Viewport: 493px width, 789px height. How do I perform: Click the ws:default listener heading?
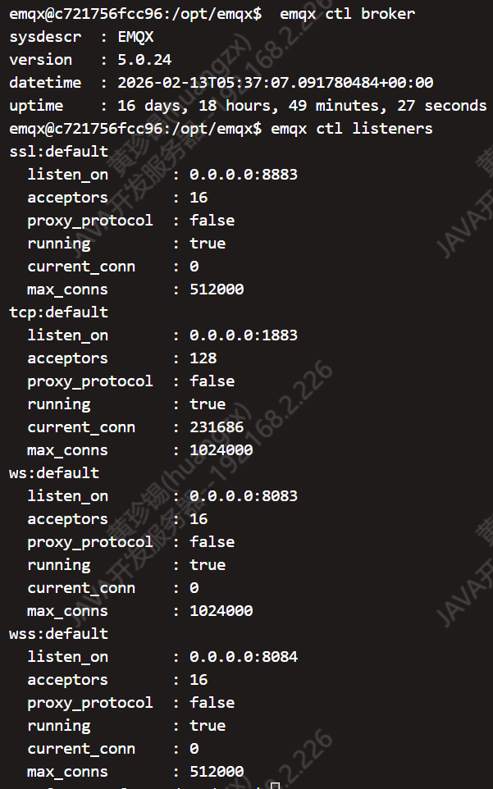pyautogui.click(x=54, y=473)
